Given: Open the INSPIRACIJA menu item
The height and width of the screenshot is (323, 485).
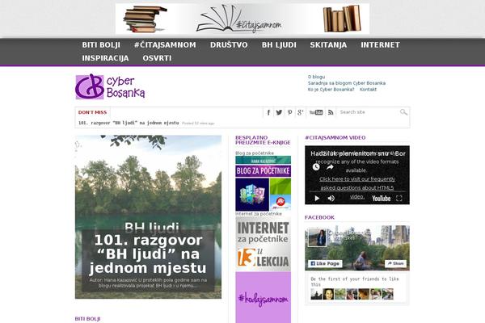Looking at the screenshot, I should 105,58.
